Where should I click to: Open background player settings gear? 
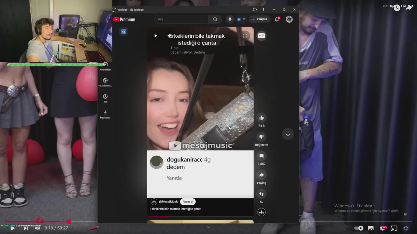point(383,228)
